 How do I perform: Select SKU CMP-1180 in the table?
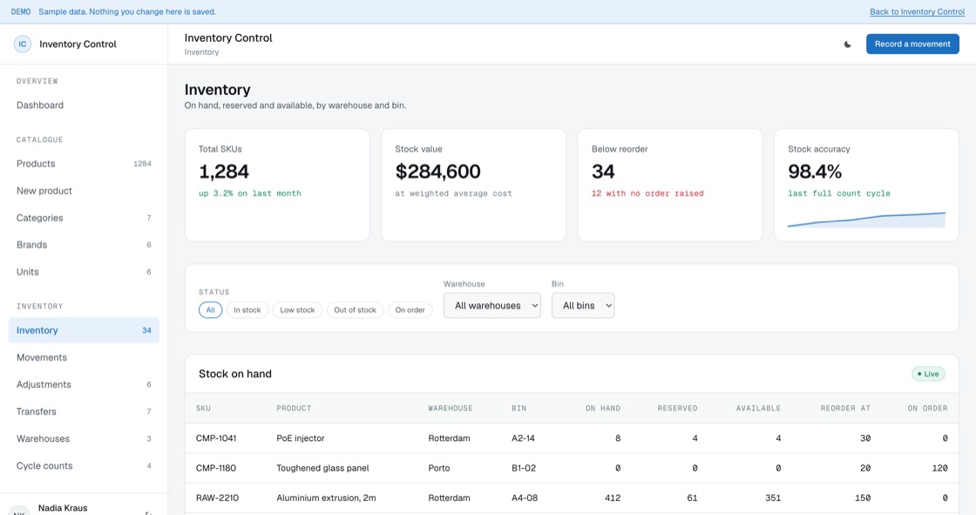(216, 468)
